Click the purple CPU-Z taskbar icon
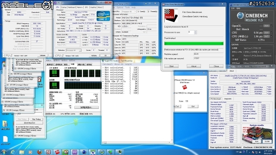276x155 pixels. pos(75,152)
